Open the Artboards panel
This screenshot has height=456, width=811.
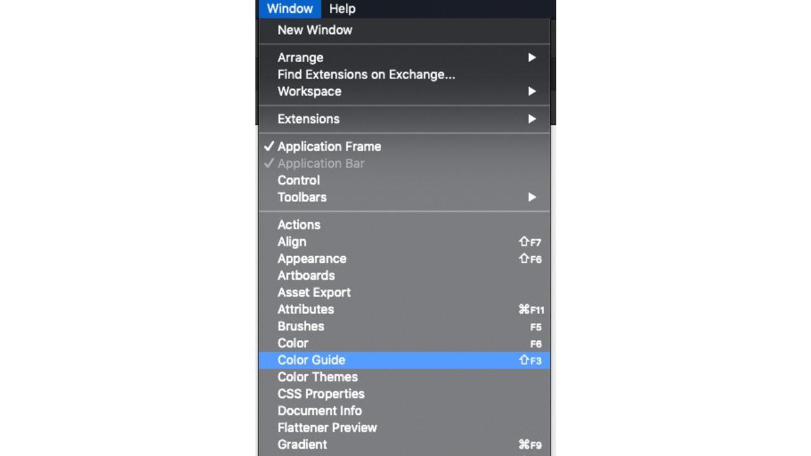[306, 276]
